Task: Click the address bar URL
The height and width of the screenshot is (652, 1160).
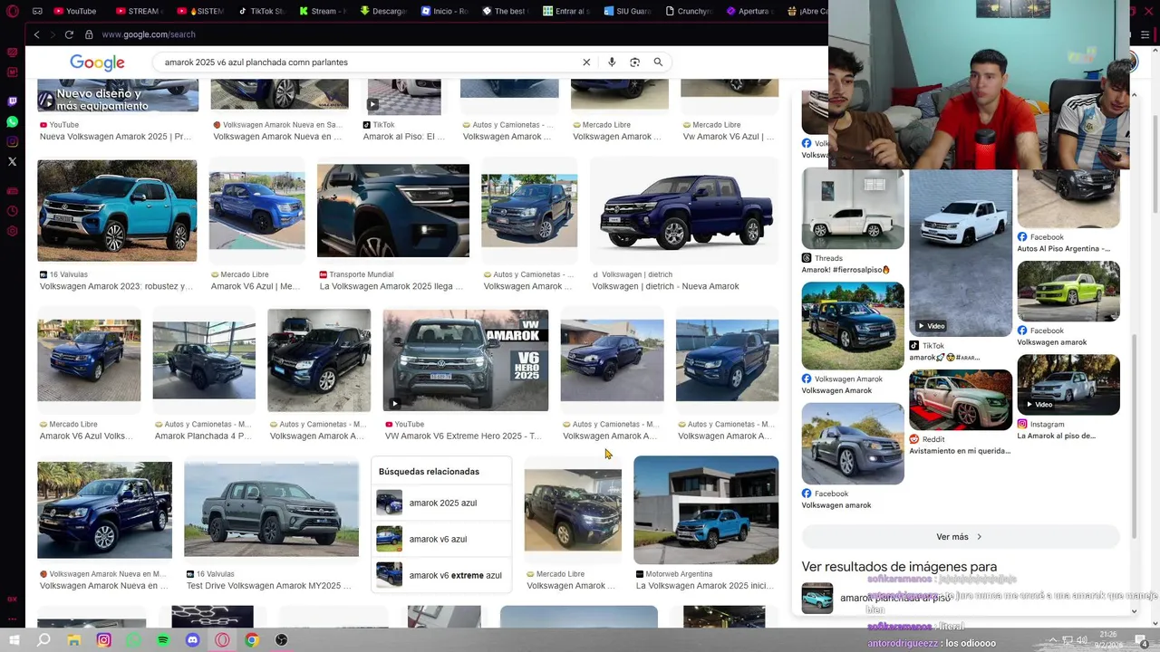Action: coord(149,34)
